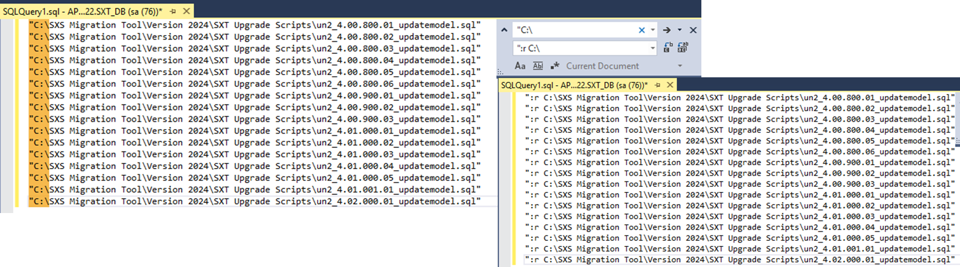The height and width of the screenshot is (267, 960).
Task: Open the replacement term history dropdown
Action: (652, 48)
